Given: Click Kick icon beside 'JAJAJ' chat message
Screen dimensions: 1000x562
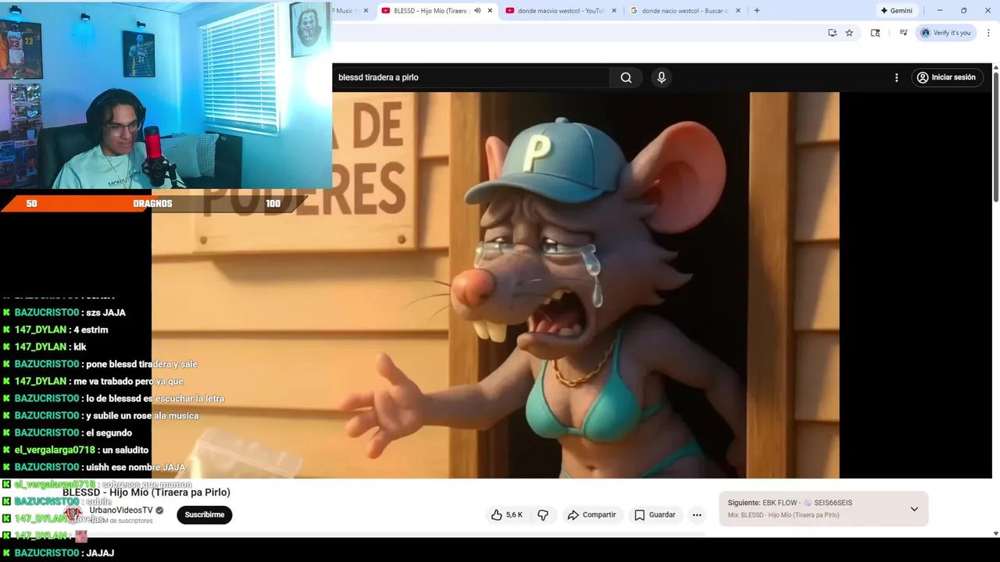Looking at the screenshot, I should (x=6, y=553).
